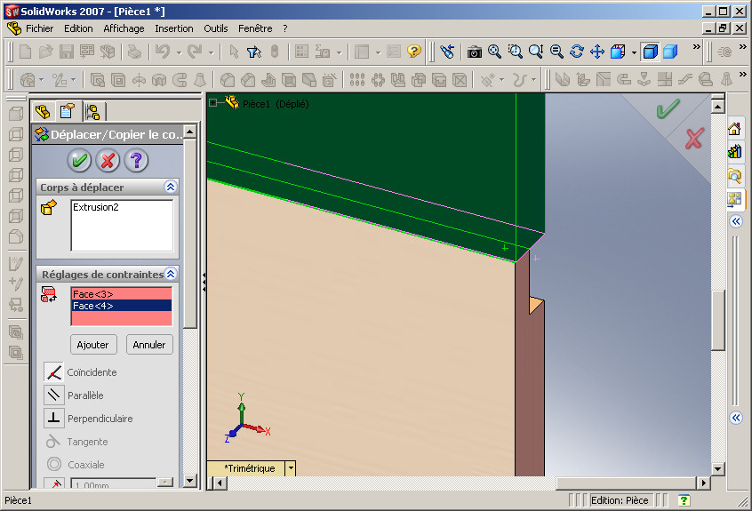Open the *Trimétrique view orientation dropdown

291,467
